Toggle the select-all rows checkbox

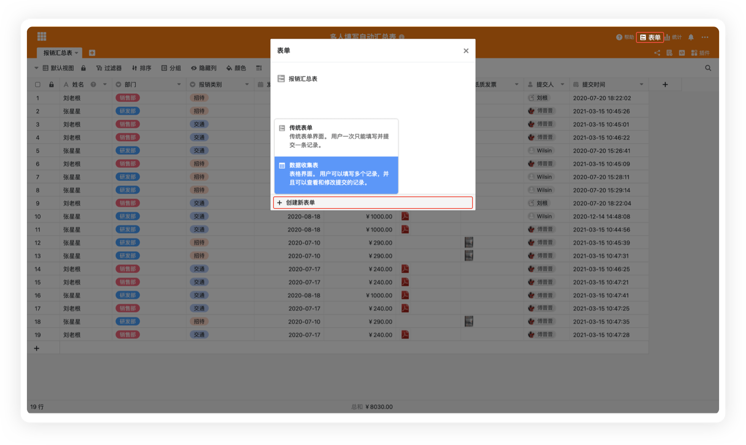tap(38, 85)
